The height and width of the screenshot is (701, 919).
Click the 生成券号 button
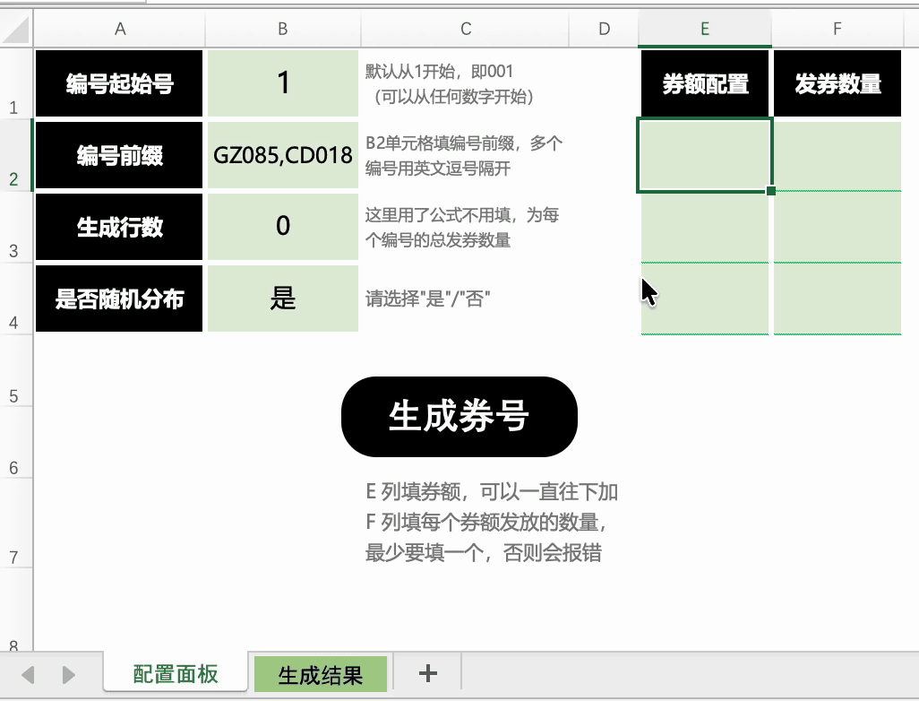(459, 417)
